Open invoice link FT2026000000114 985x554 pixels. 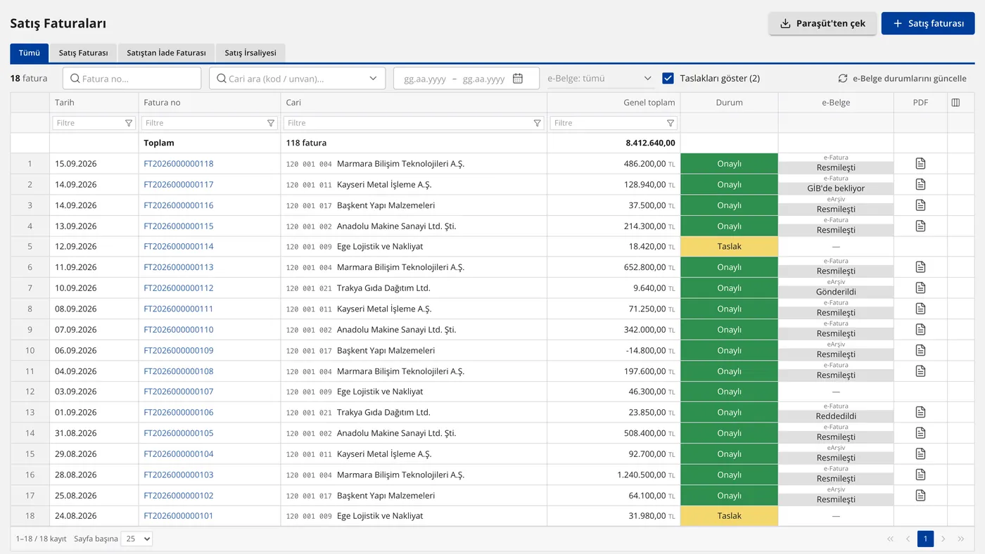tap(179, 247)
